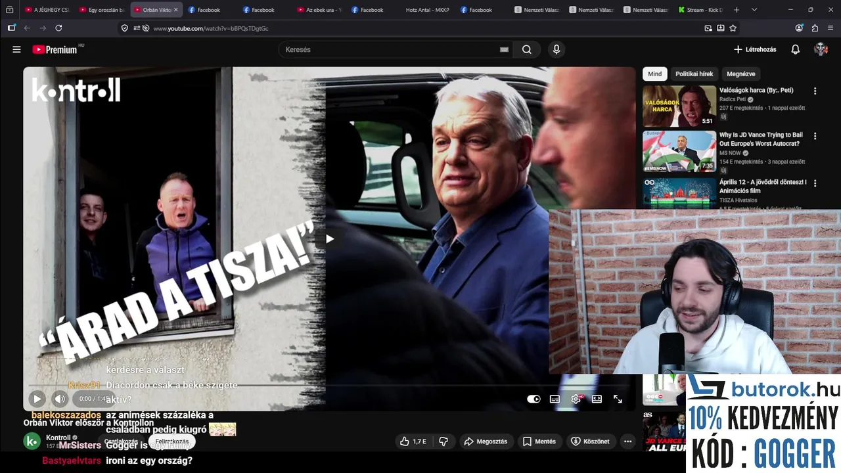This screenshot has width=841, height=473.
Task: Click the video progress bar
Action: pos(329,386)
